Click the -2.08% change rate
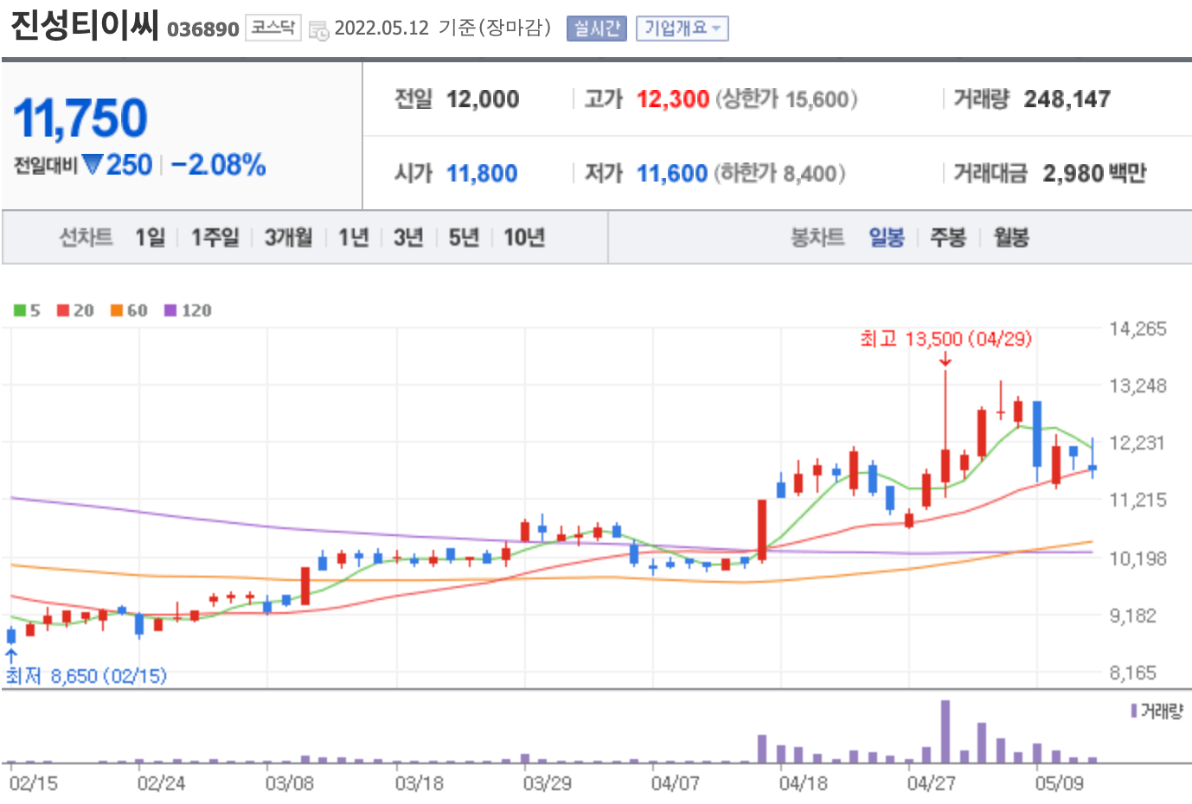This screenshot has width=1192, height=804. click(218, 164)
